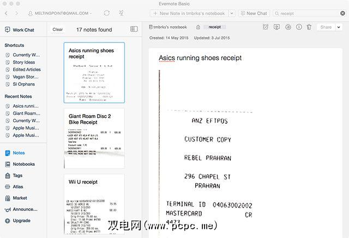Select Notebooks in the sidebar

coord(20,164)
